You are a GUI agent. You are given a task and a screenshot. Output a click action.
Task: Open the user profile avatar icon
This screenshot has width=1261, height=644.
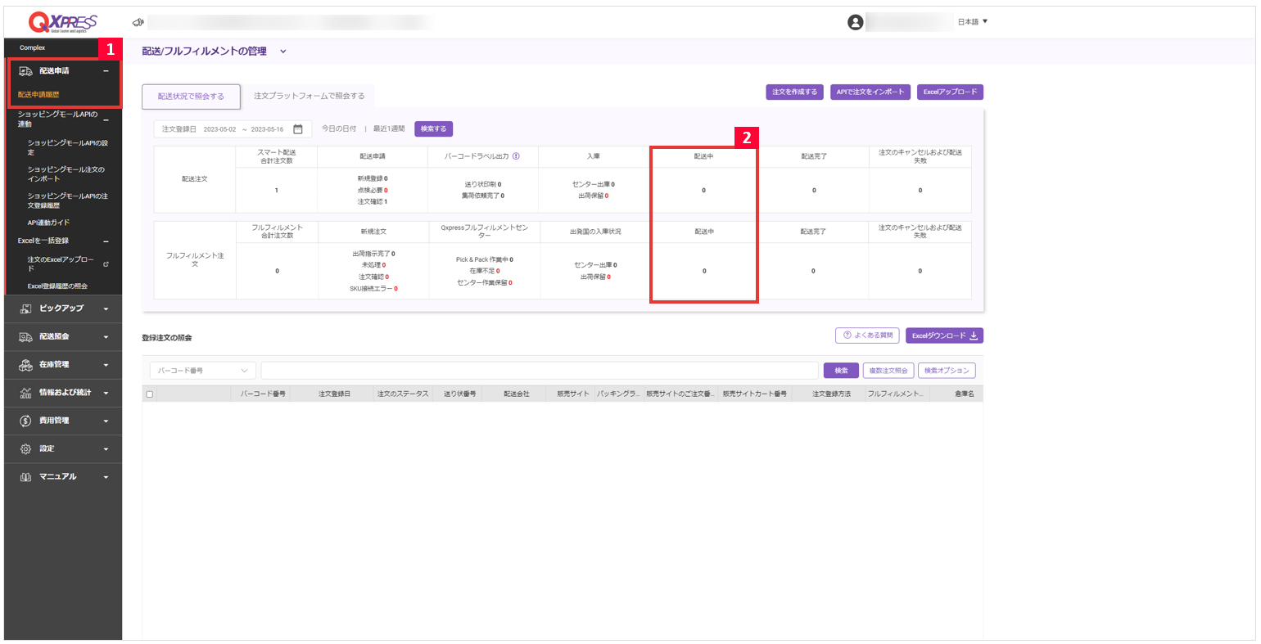[855, 22]
